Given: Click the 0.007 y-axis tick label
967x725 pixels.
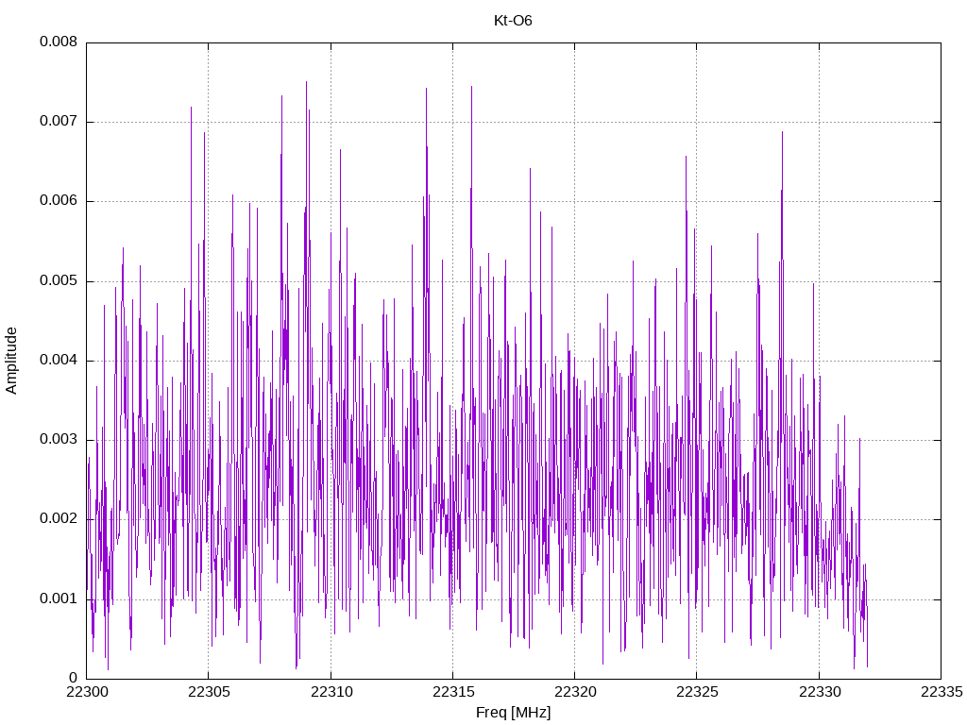Looking at the screenshot, I should coord(59,122).
